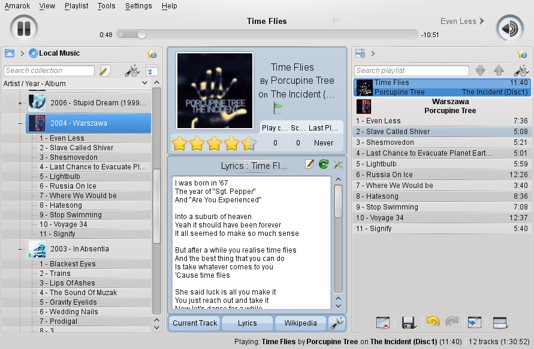
Task: Open the View menu
Action: click(47, 6)
